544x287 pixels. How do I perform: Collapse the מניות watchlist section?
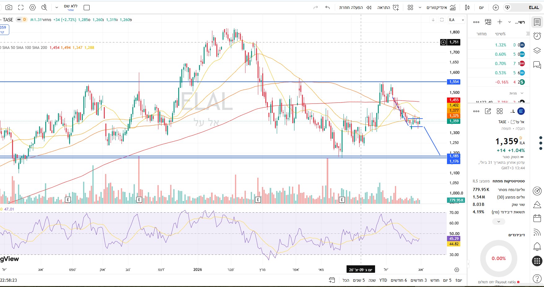(x=522, y=93)
